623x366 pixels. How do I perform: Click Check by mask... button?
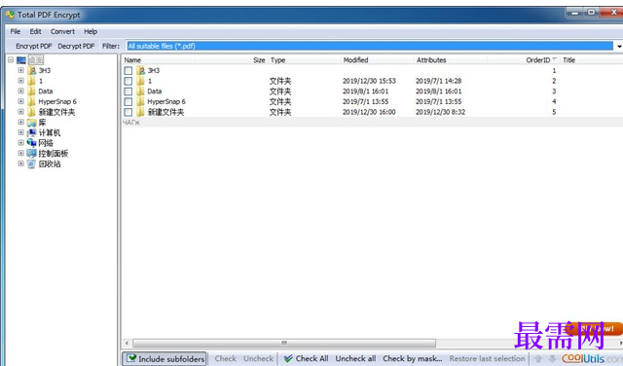pyautogui.click(x=413, y=358)
